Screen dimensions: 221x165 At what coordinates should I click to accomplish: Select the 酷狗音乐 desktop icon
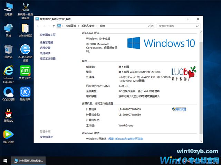[x=25, y=94]
